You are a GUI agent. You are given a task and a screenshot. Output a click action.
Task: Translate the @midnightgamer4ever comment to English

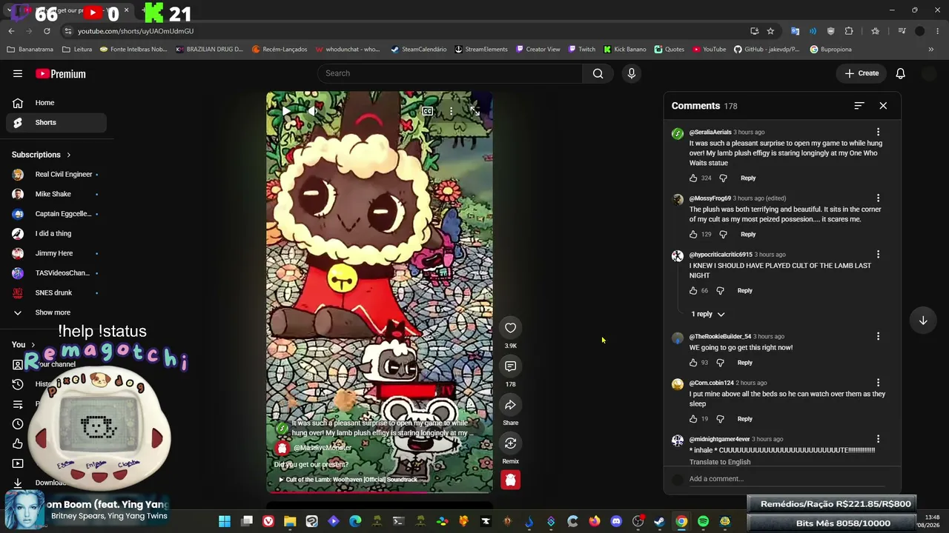point(720,462)
